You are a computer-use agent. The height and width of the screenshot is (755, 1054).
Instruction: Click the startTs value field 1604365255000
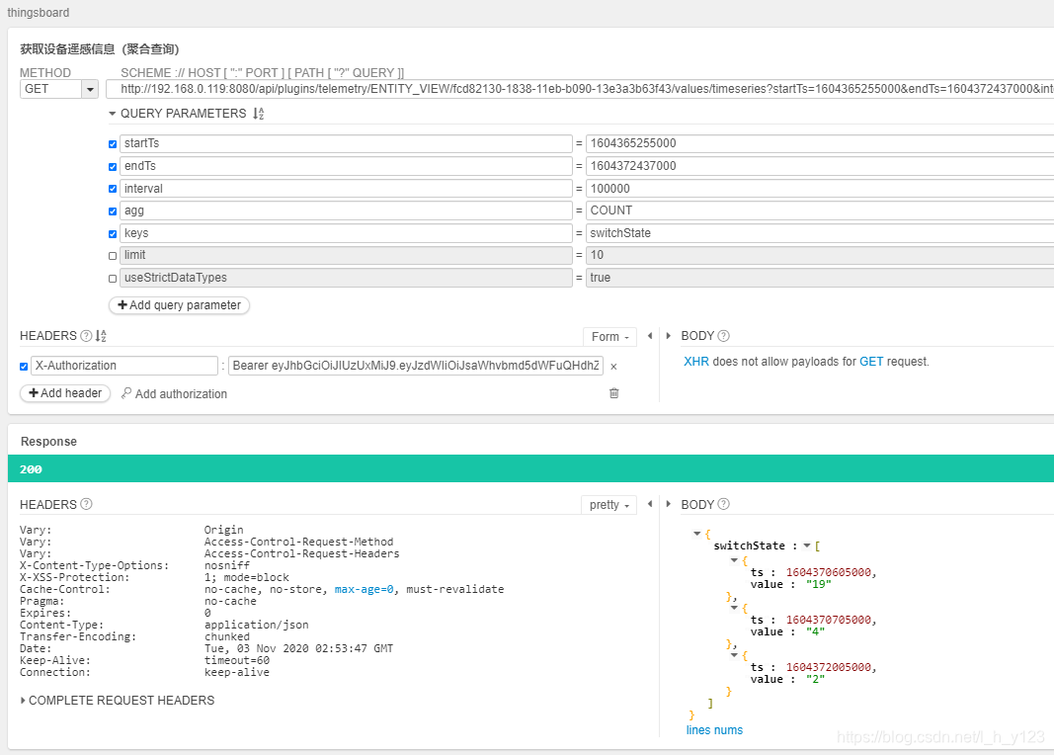(820, 143)
